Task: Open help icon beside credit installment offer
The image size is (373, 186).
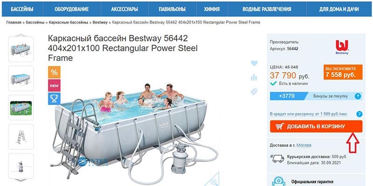Action: [359, 114]
